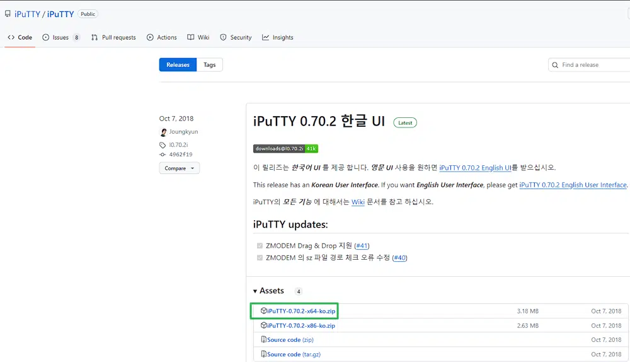Click the search magnifier icon
Image resolution: width=630 pixels, height=362 pixels.
click(x=555, y=65)
